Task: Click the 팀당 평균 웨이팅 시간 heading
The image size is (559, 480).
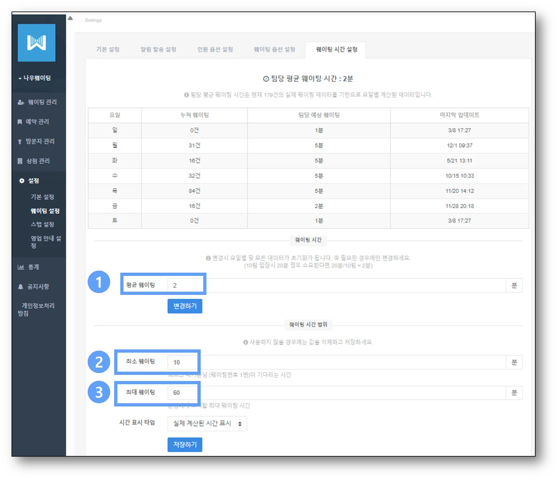Action: [308, 79]
